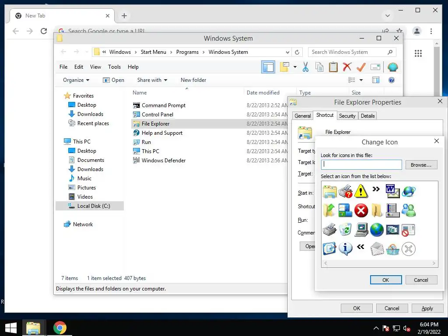Open the View menu
448x336 pixels.
[95, 67]
